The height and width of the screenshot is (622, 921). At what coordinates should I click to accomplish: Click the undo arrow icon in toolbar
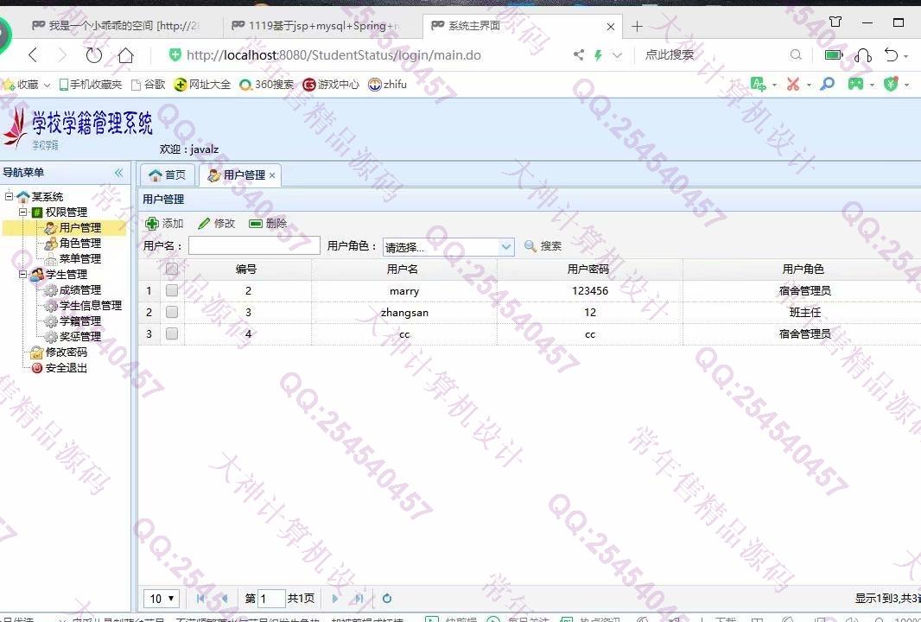coord(891,54)
